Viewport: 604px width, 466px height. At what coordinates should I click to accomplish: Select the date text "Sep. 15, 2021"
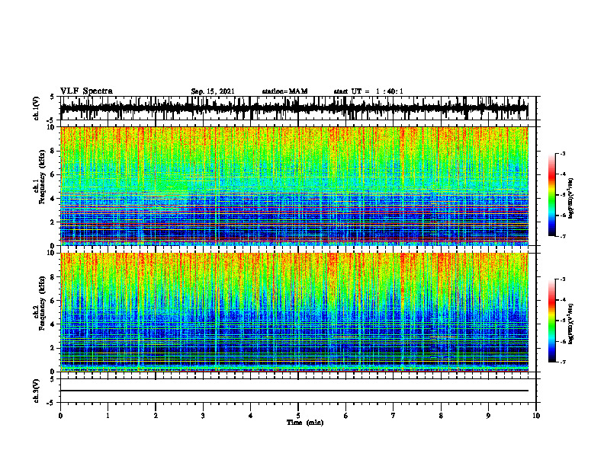tap(213, 91)
